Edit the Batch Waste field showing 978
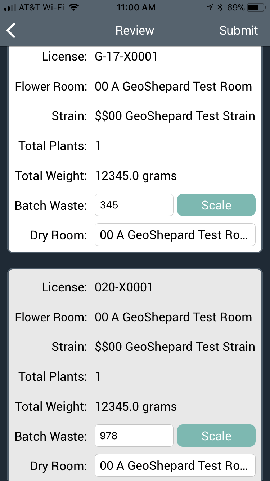The height and width of the screenshot is (481, 270). (x=134, y=436)
